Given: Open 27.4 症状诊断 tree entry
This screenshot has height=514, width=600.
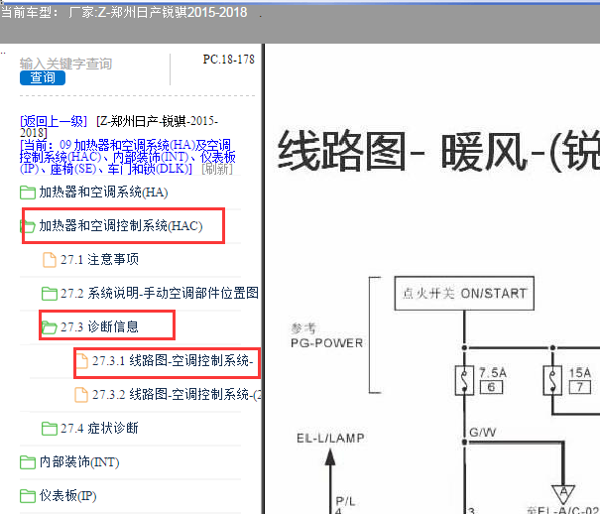Looking at the screenshot, I should (x=99, y=428).
